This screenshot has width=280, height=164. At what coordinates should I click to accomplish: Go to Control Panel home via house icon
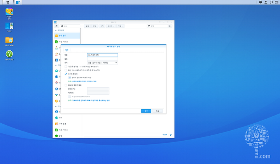pos(56,26)
